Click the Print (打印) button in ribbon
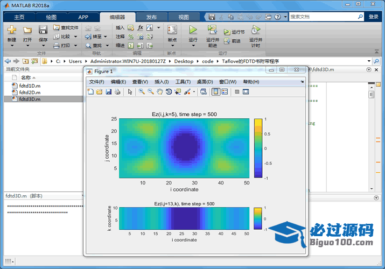Image resolution: width=385 pixels, height=269 pixels. [62, 45]
